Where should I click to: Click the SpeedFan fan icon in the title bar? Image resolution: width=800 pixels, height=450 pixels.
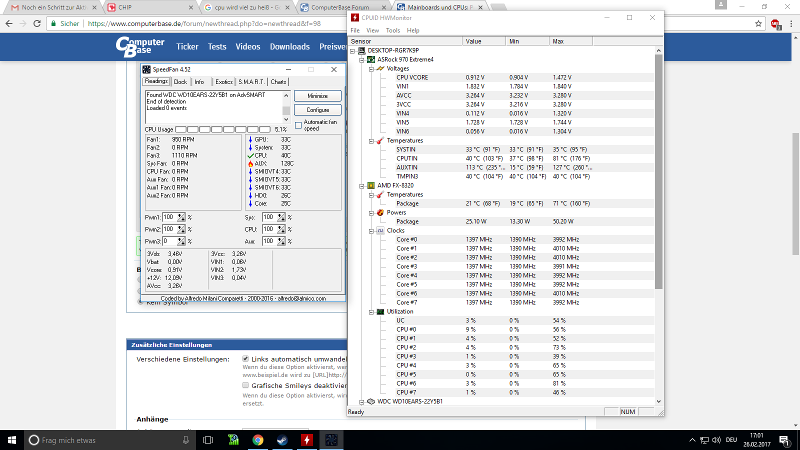click(146, 69)
